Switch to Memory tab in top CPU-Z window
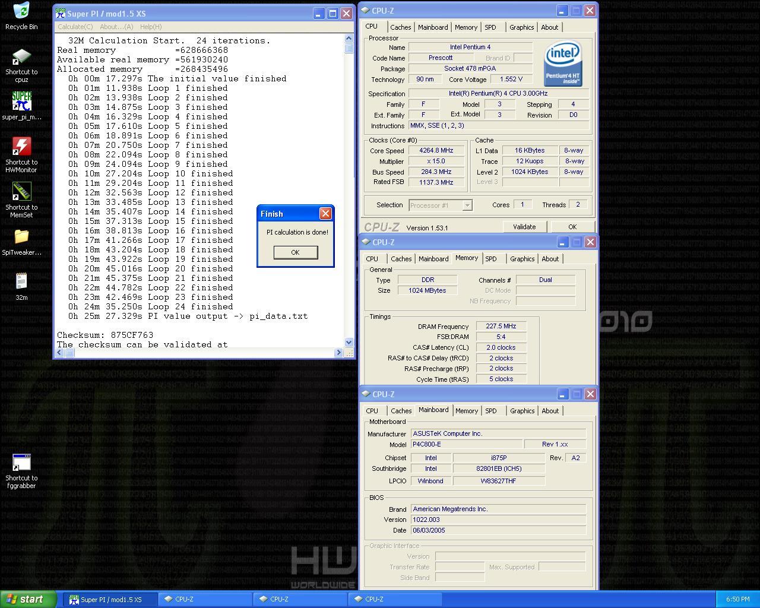 [466, 27]
